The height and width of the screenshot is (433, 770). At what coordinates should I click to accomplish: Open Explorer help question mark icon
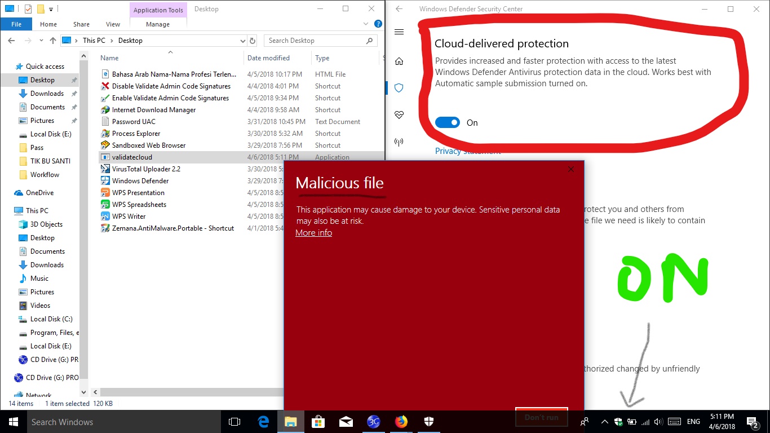click(x=379, y=24)
